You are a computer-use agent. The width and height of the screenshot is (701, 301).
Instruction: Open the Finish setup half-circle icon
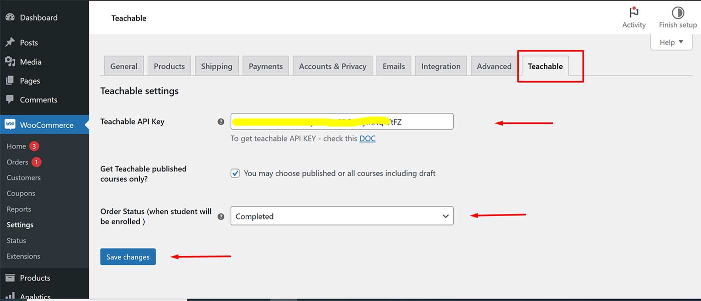click(677, 12)
